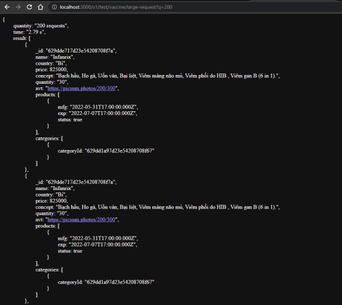Screen dimensions: 342x305
Task: Click the second country "Bỉ" value
Action: [61, 195]
